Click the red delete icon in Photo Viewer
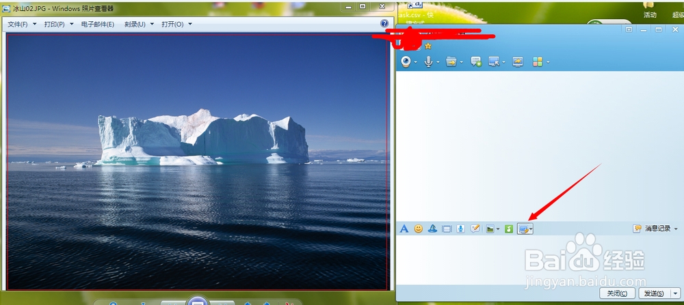The width and height of the screenshot is (684, 305). (x=288, y=303)
